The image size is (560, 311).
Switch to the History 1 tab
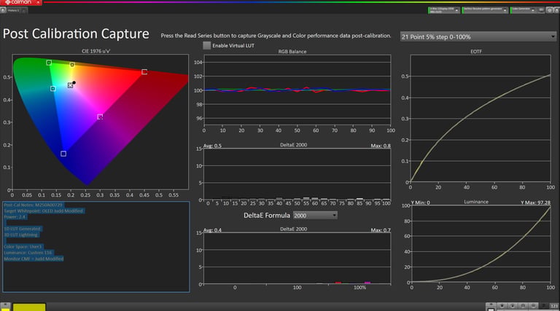tap(13, 10)
